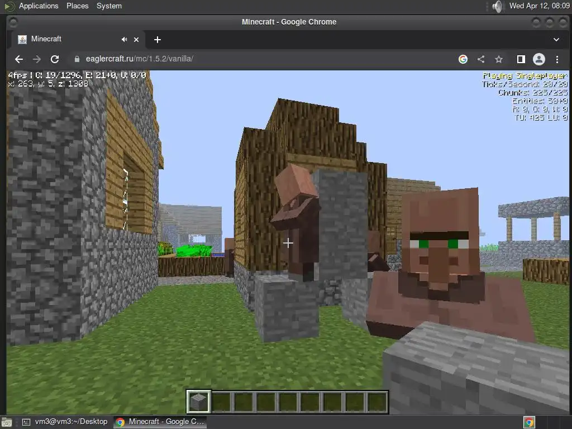Reload the Minecraft page
572x429 pixels.
pyautogui.click(x=55, y=59)
